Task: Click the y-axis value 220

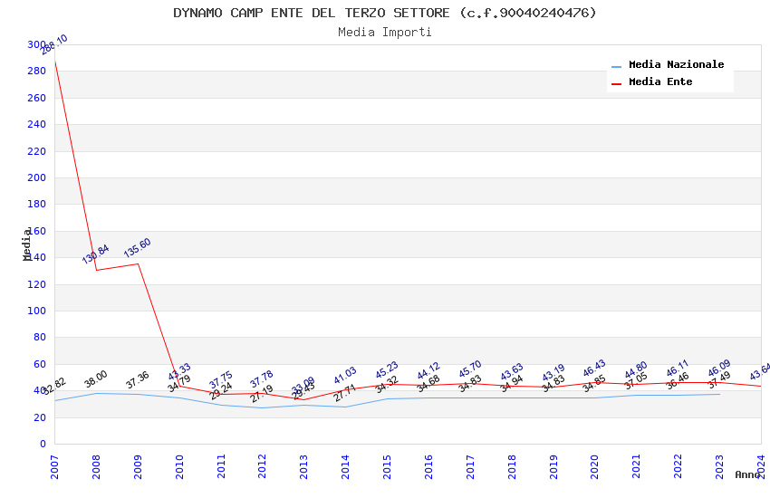Action: click(36, 151)
